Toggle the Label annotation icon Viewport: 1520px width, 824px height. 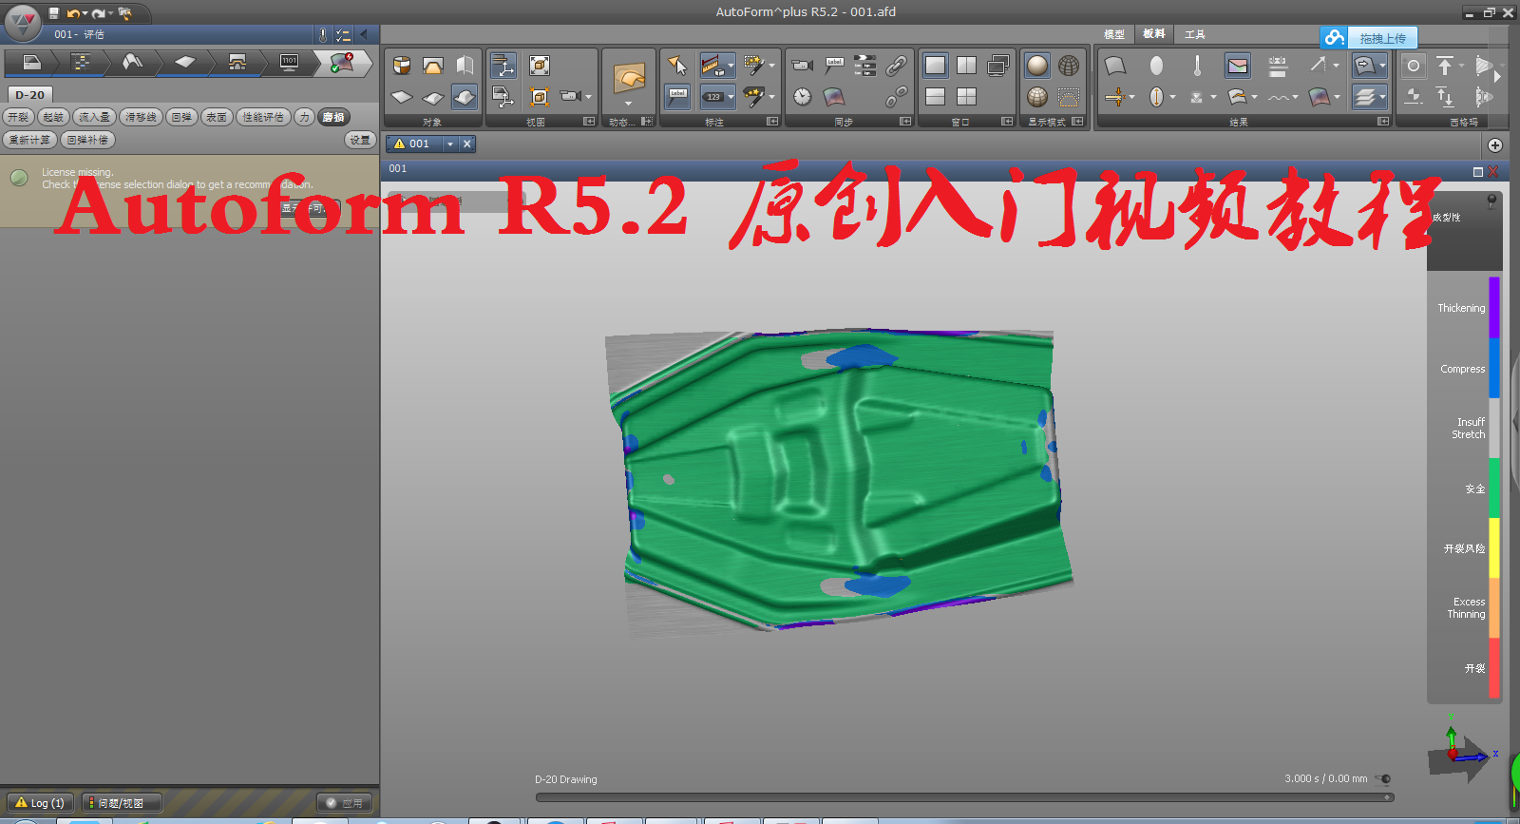[677, 97]
